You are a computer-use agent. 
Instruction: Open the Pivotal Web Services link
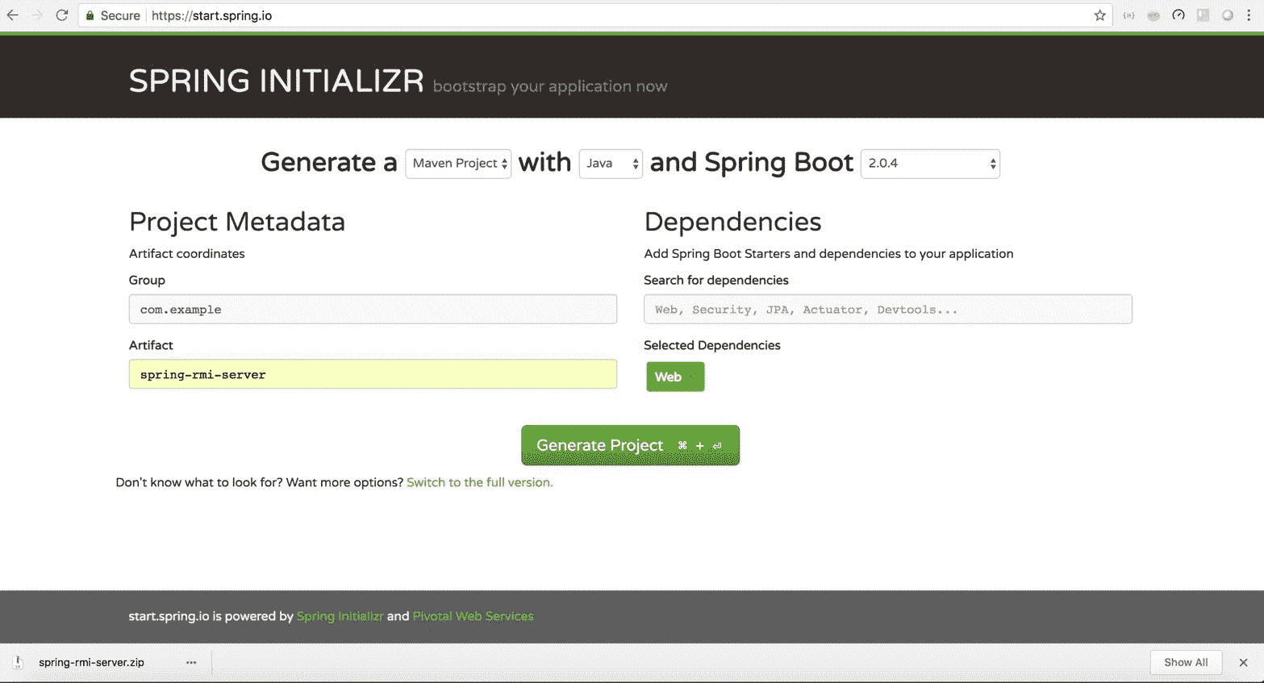(x=473, y=616)
